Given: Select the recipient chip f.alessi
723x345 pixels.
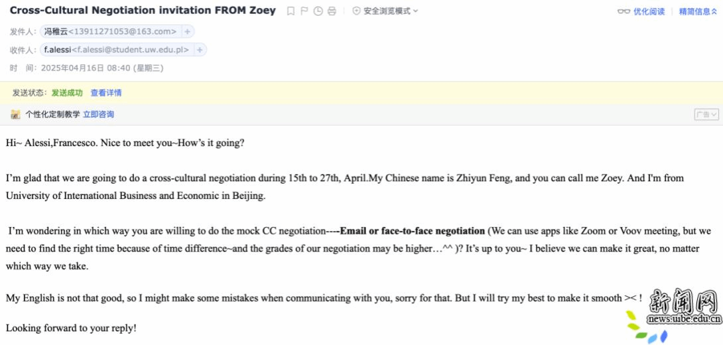Looking at the screenshot, I should [x=117, y=50].
